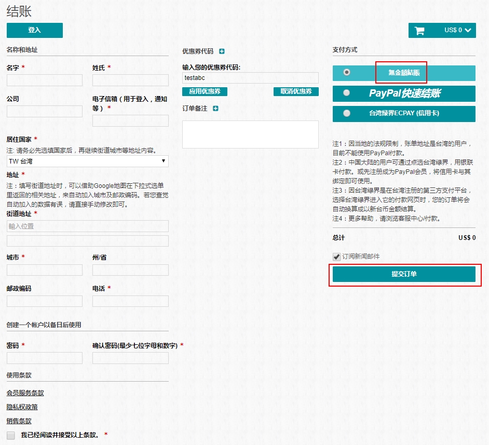Select the 無金額結賬 payment radio button
The image size is (489, 445).
tap(346, 72)
